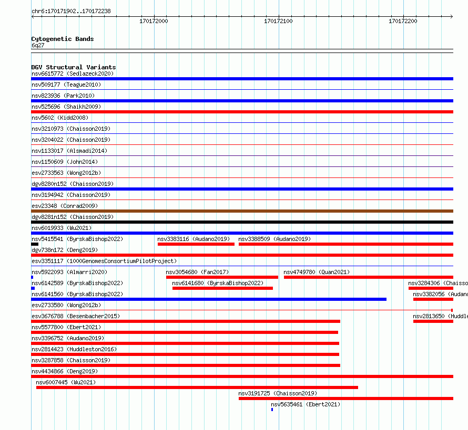This screenshot has width=468, height=430.
Task: Select nsv3210973 (Chaisson2019) label
Action: point(71,129)
